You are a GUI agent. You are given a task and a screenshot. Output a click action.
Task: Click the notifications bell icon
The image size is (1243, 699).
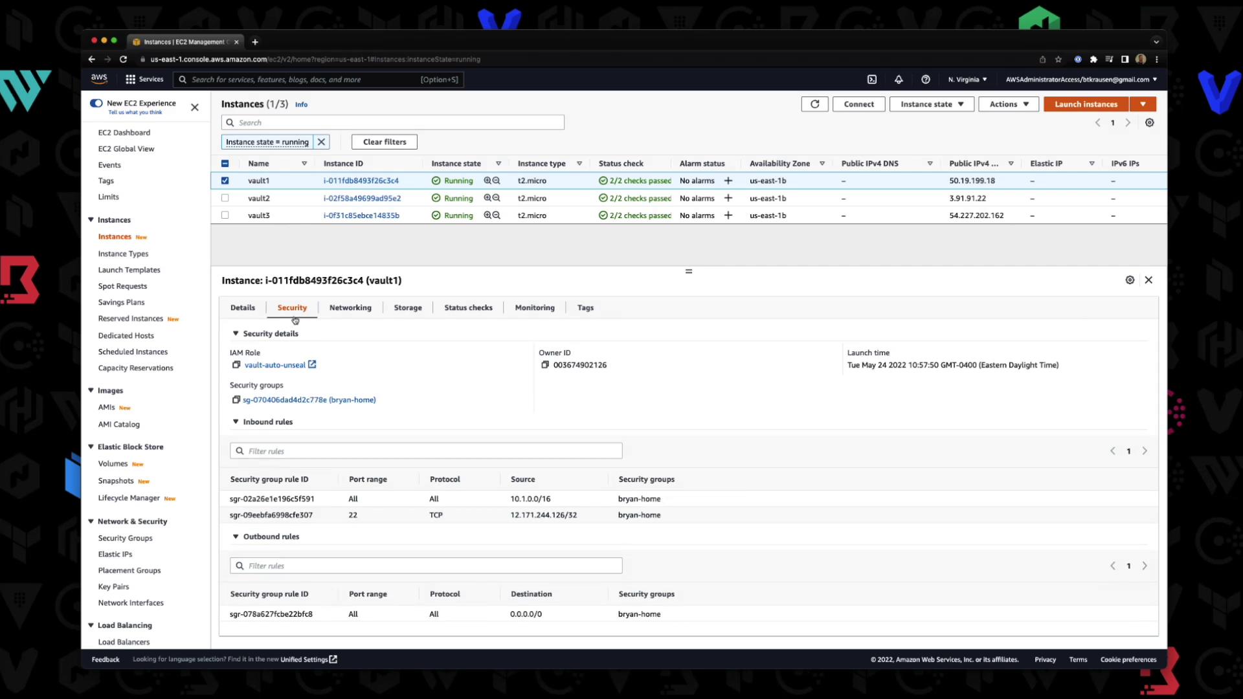click(x=899, y=80)
